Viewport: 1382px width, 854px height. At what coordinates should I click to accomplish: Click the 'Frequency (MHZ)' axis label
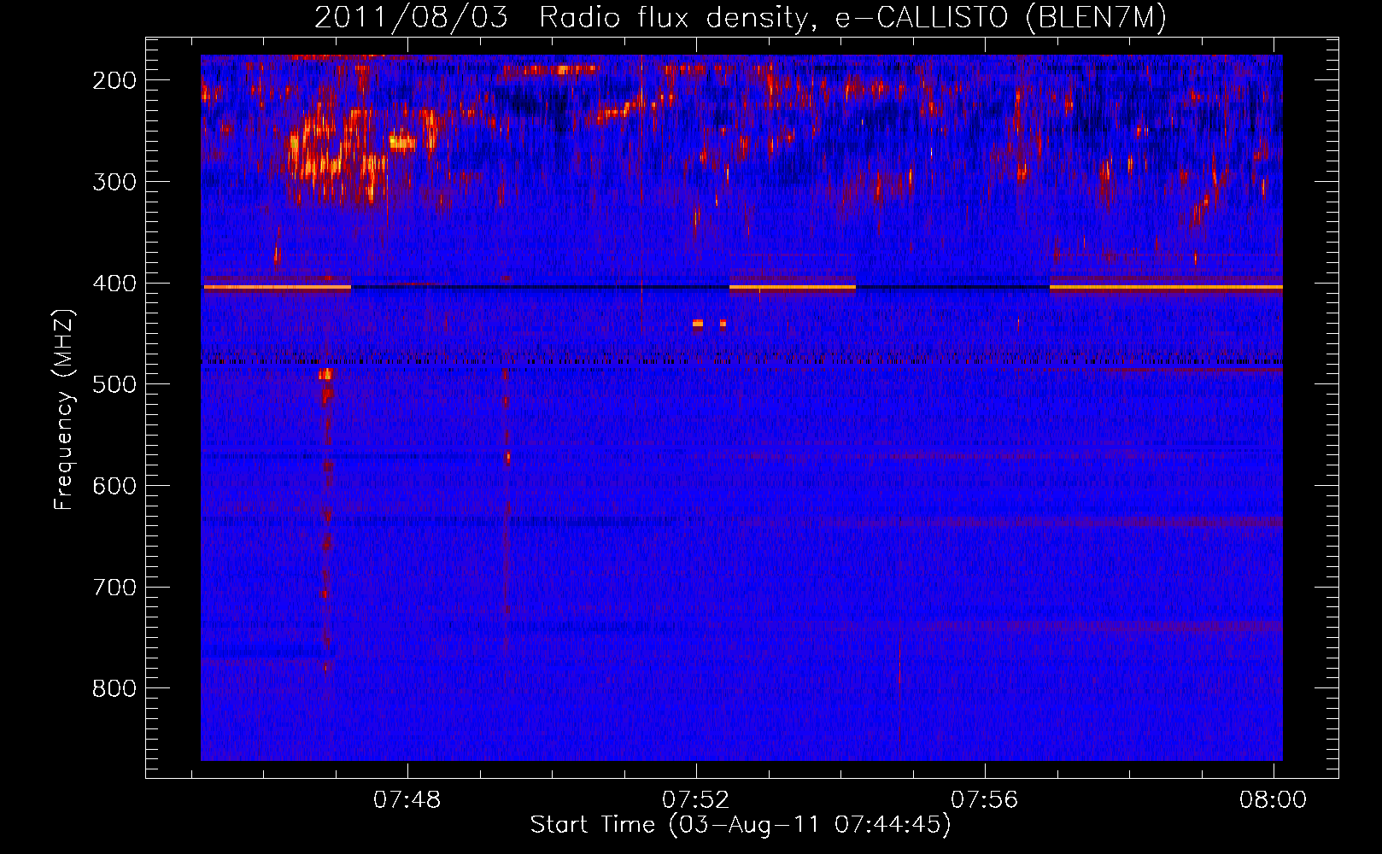coord(64,409)
